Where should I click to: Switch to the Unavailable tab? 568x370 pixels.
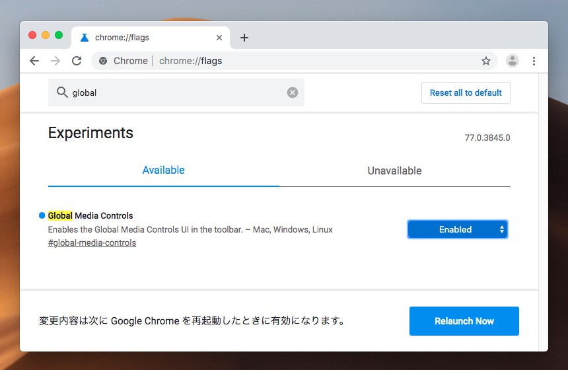pos(394,170)
